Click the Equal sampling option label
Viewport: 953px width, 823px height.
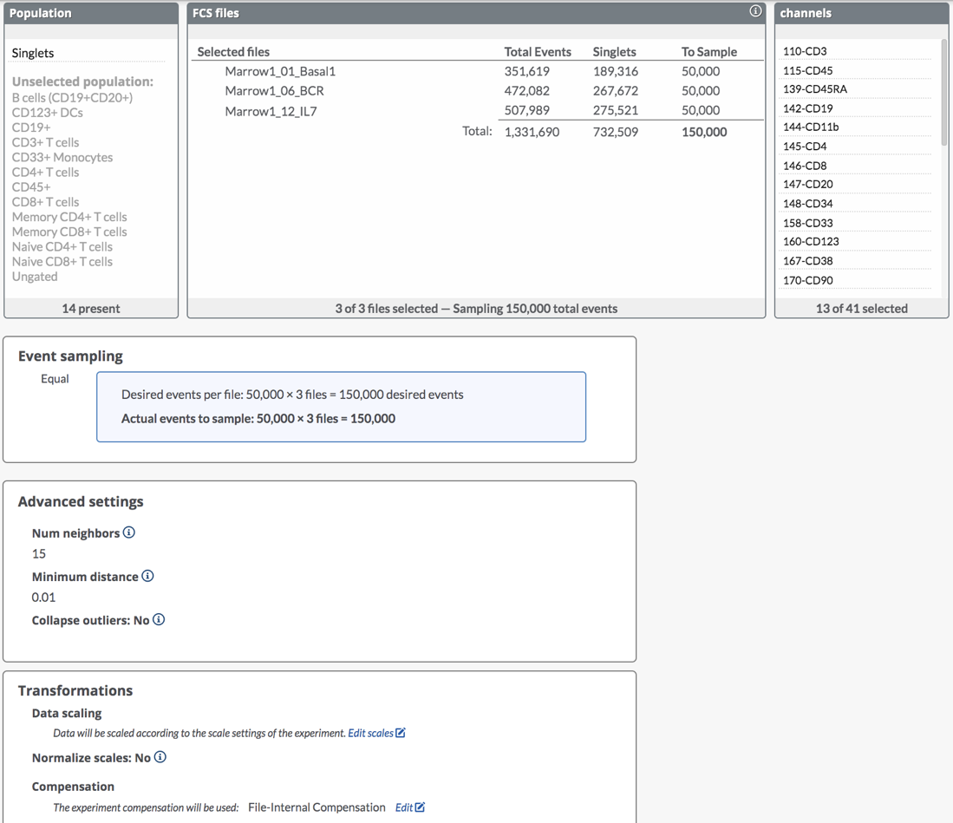pyautogui.click(x=55, y=379)
